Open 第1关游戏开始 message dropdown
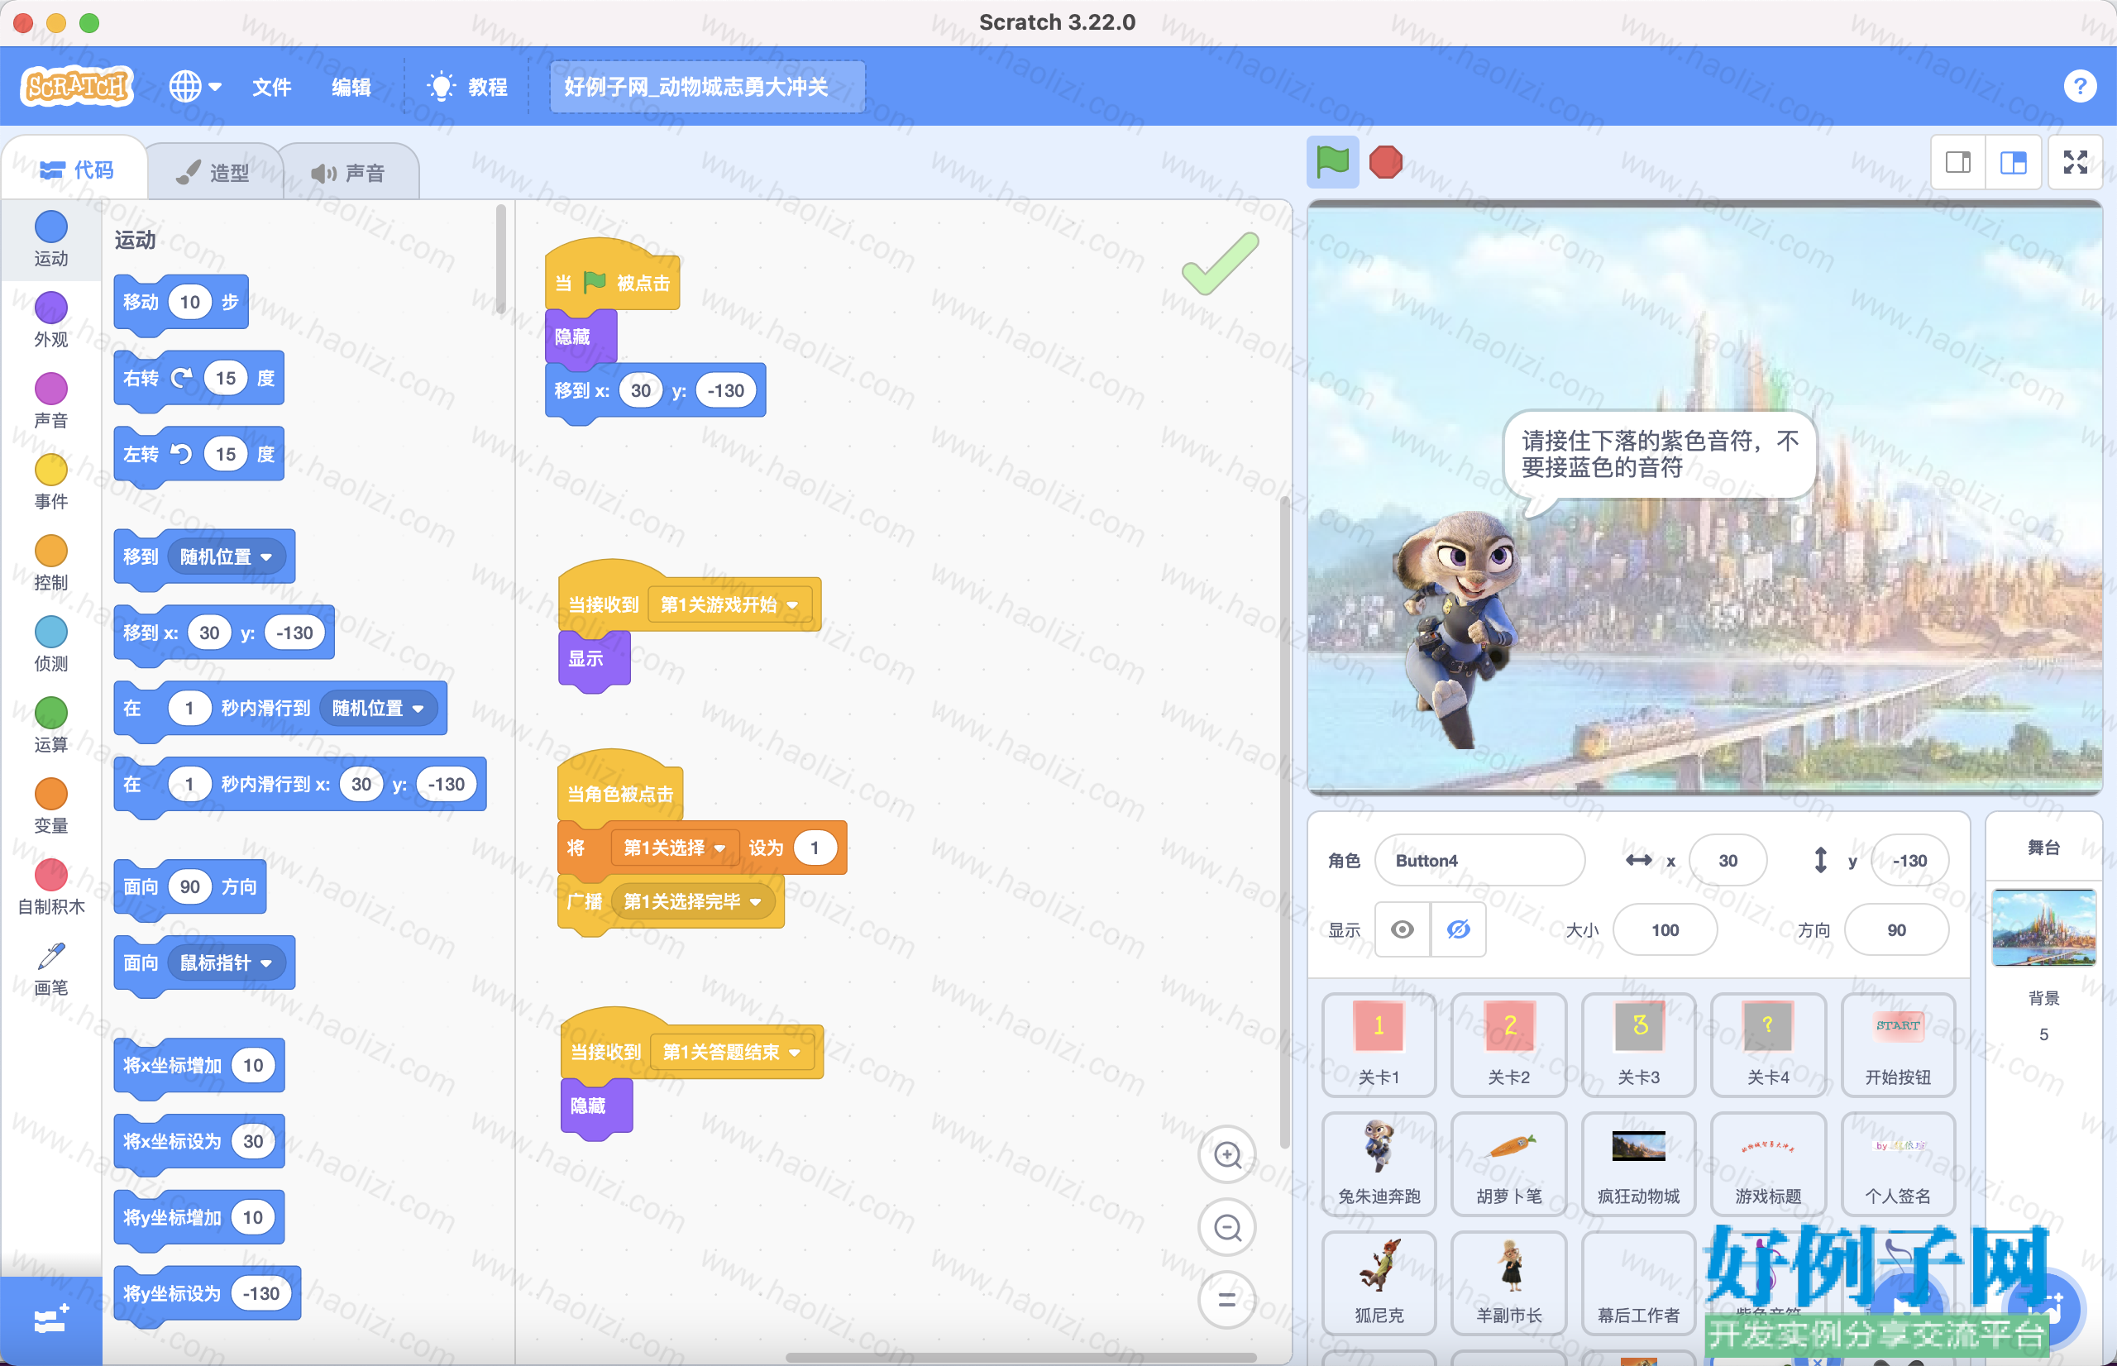The height and width of the screenshot is (1366, 2117). [x=729, y=605]
